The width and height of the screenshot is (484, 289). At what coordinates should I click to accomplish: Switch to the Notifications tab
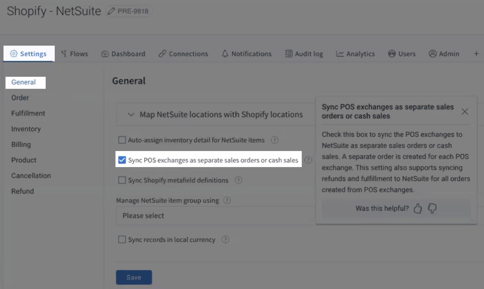[247, 54]
